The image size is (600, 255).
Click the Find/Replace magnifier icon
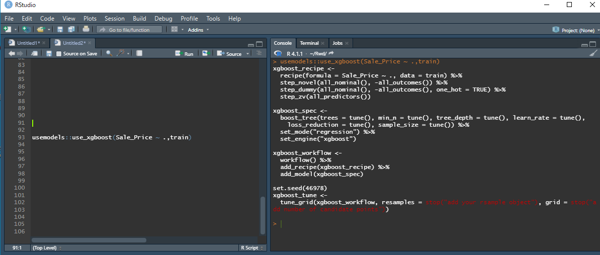109,54
